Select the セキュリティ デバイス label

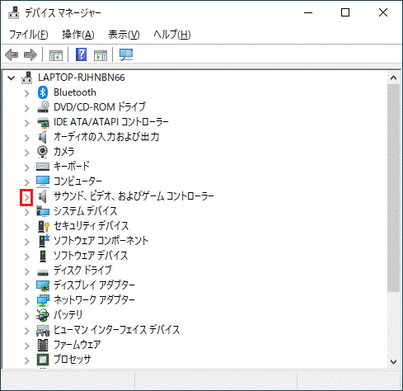click(x=91, y=226)
